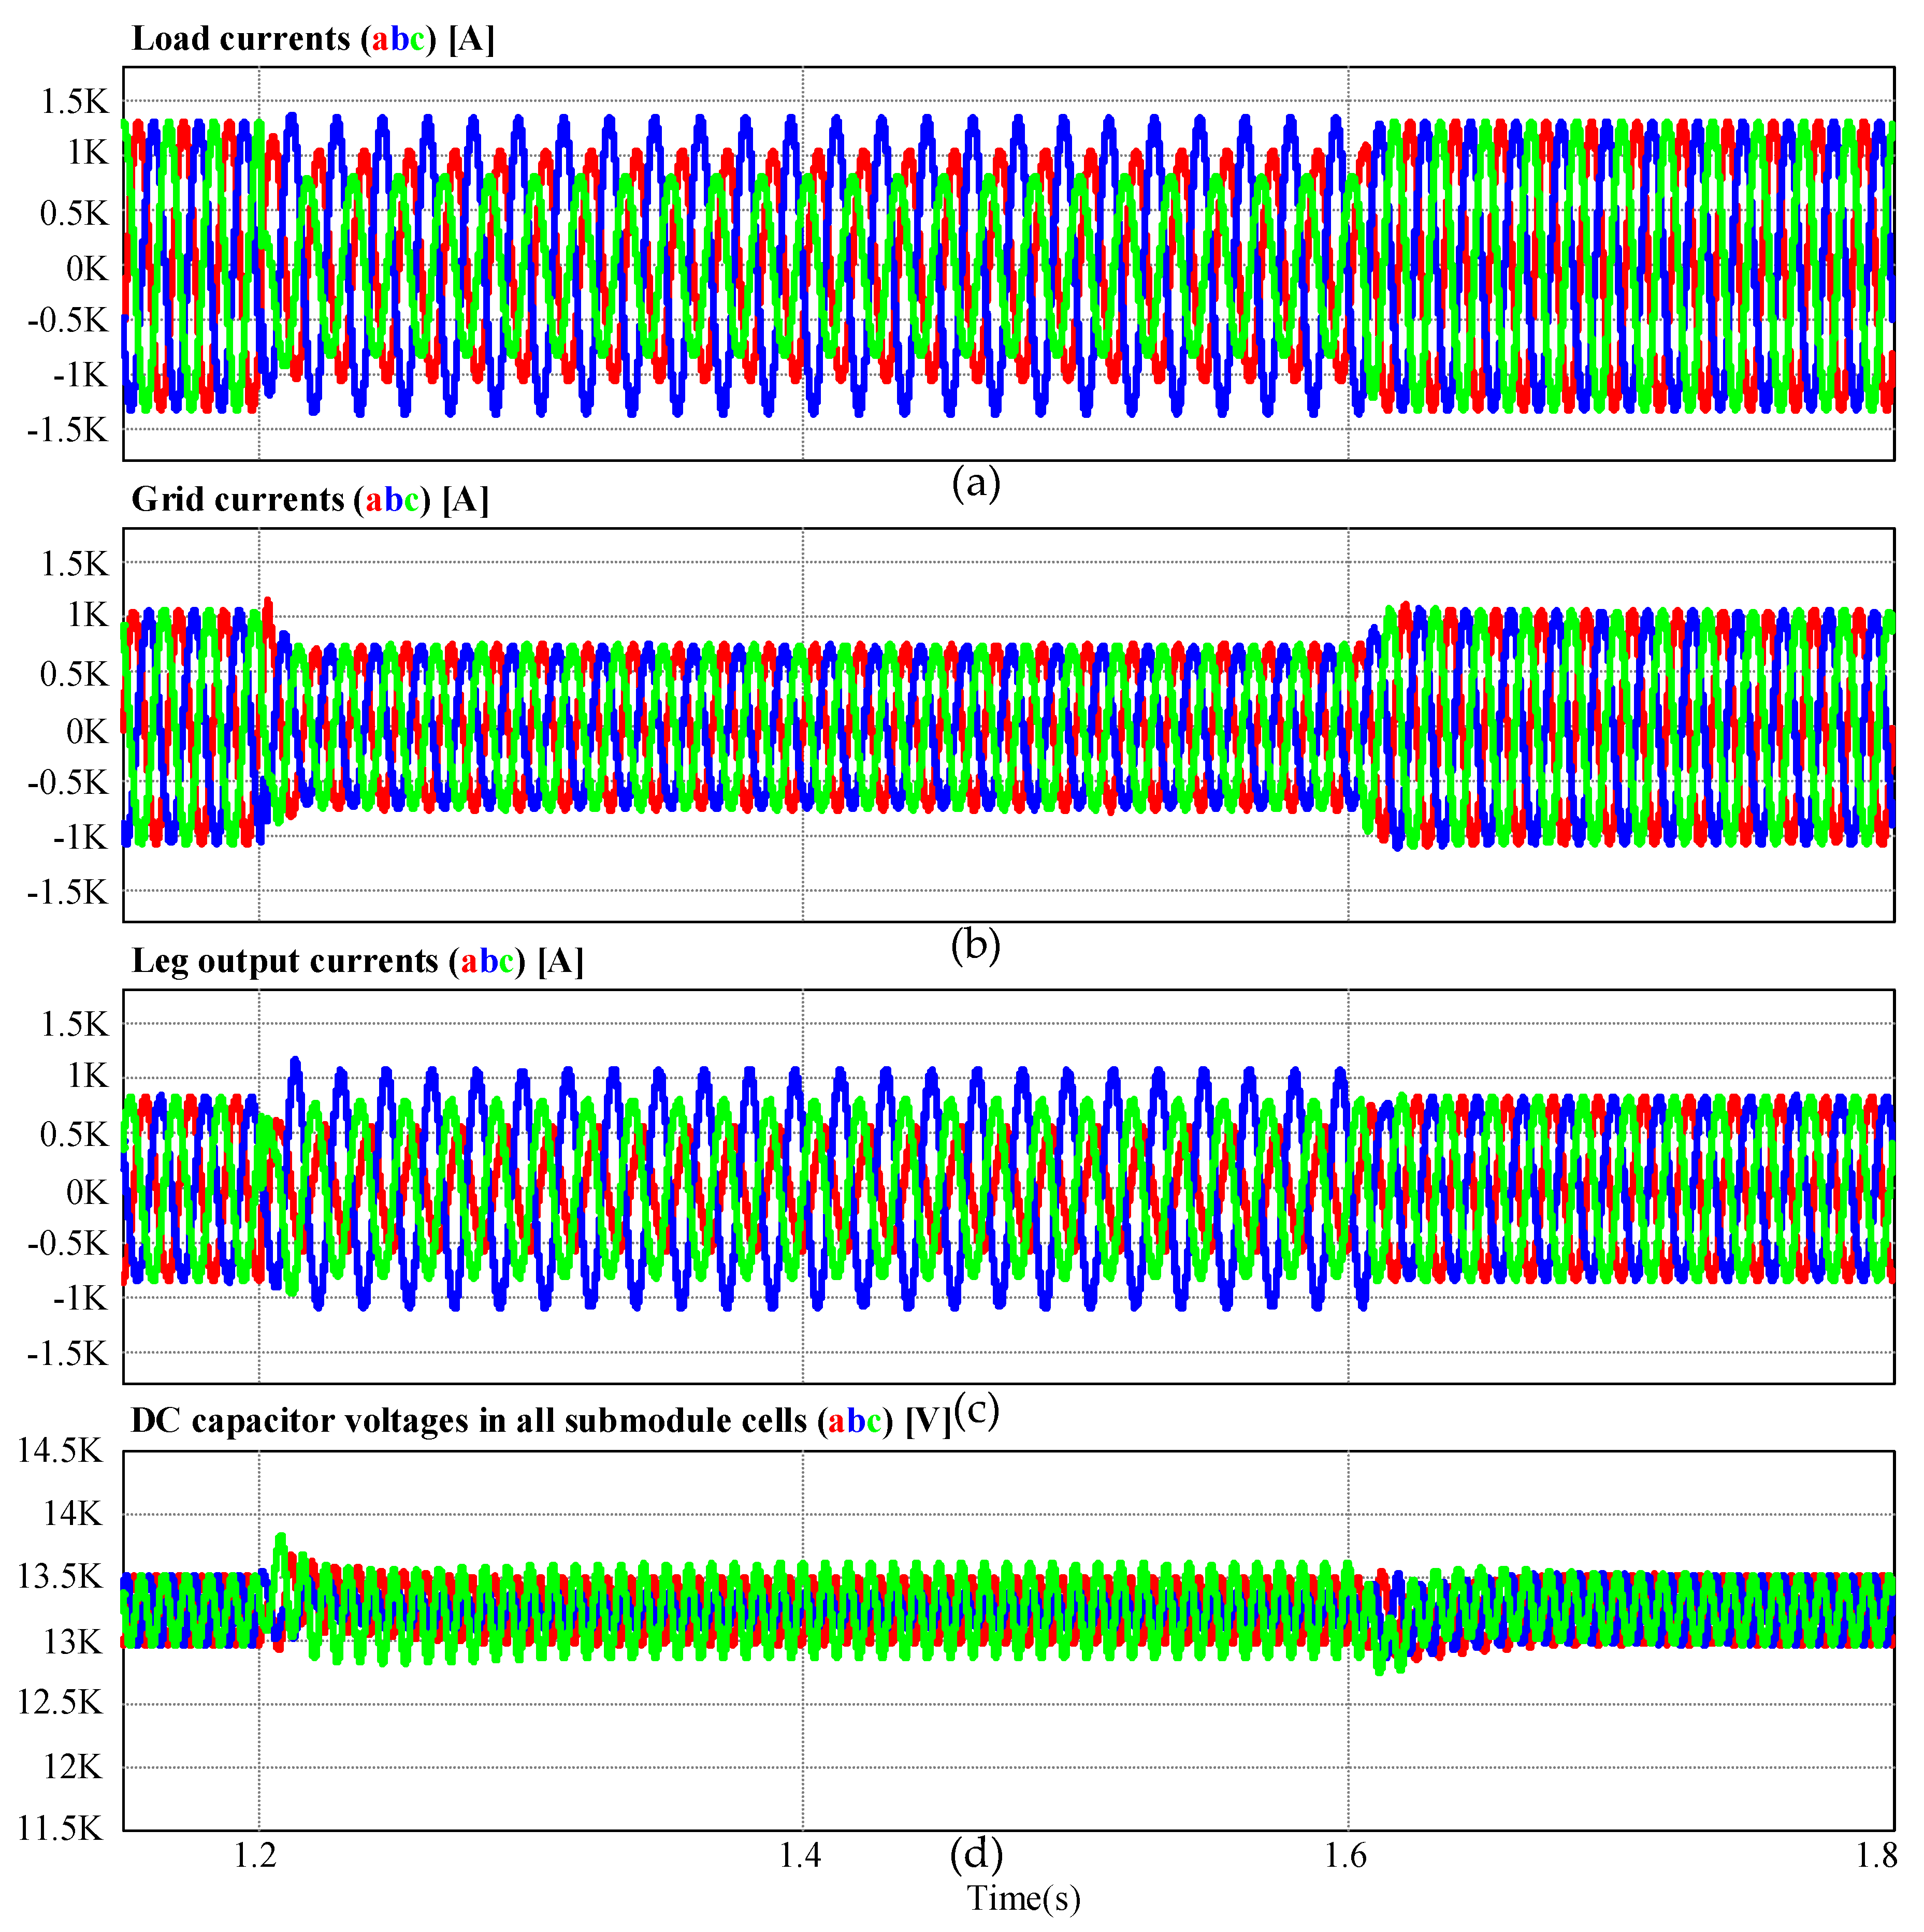Click the 11.5K voltage tick label
The width and height of the screenshot is (1924, 1932).
(x=60, y=1829)
